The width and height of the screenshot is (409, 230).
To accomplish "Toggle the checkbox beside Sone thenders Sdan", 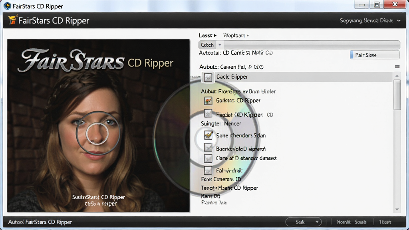I will coord(208,135).
